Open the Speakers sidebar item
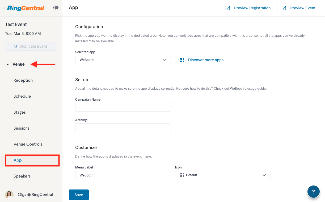 (22, 176)
